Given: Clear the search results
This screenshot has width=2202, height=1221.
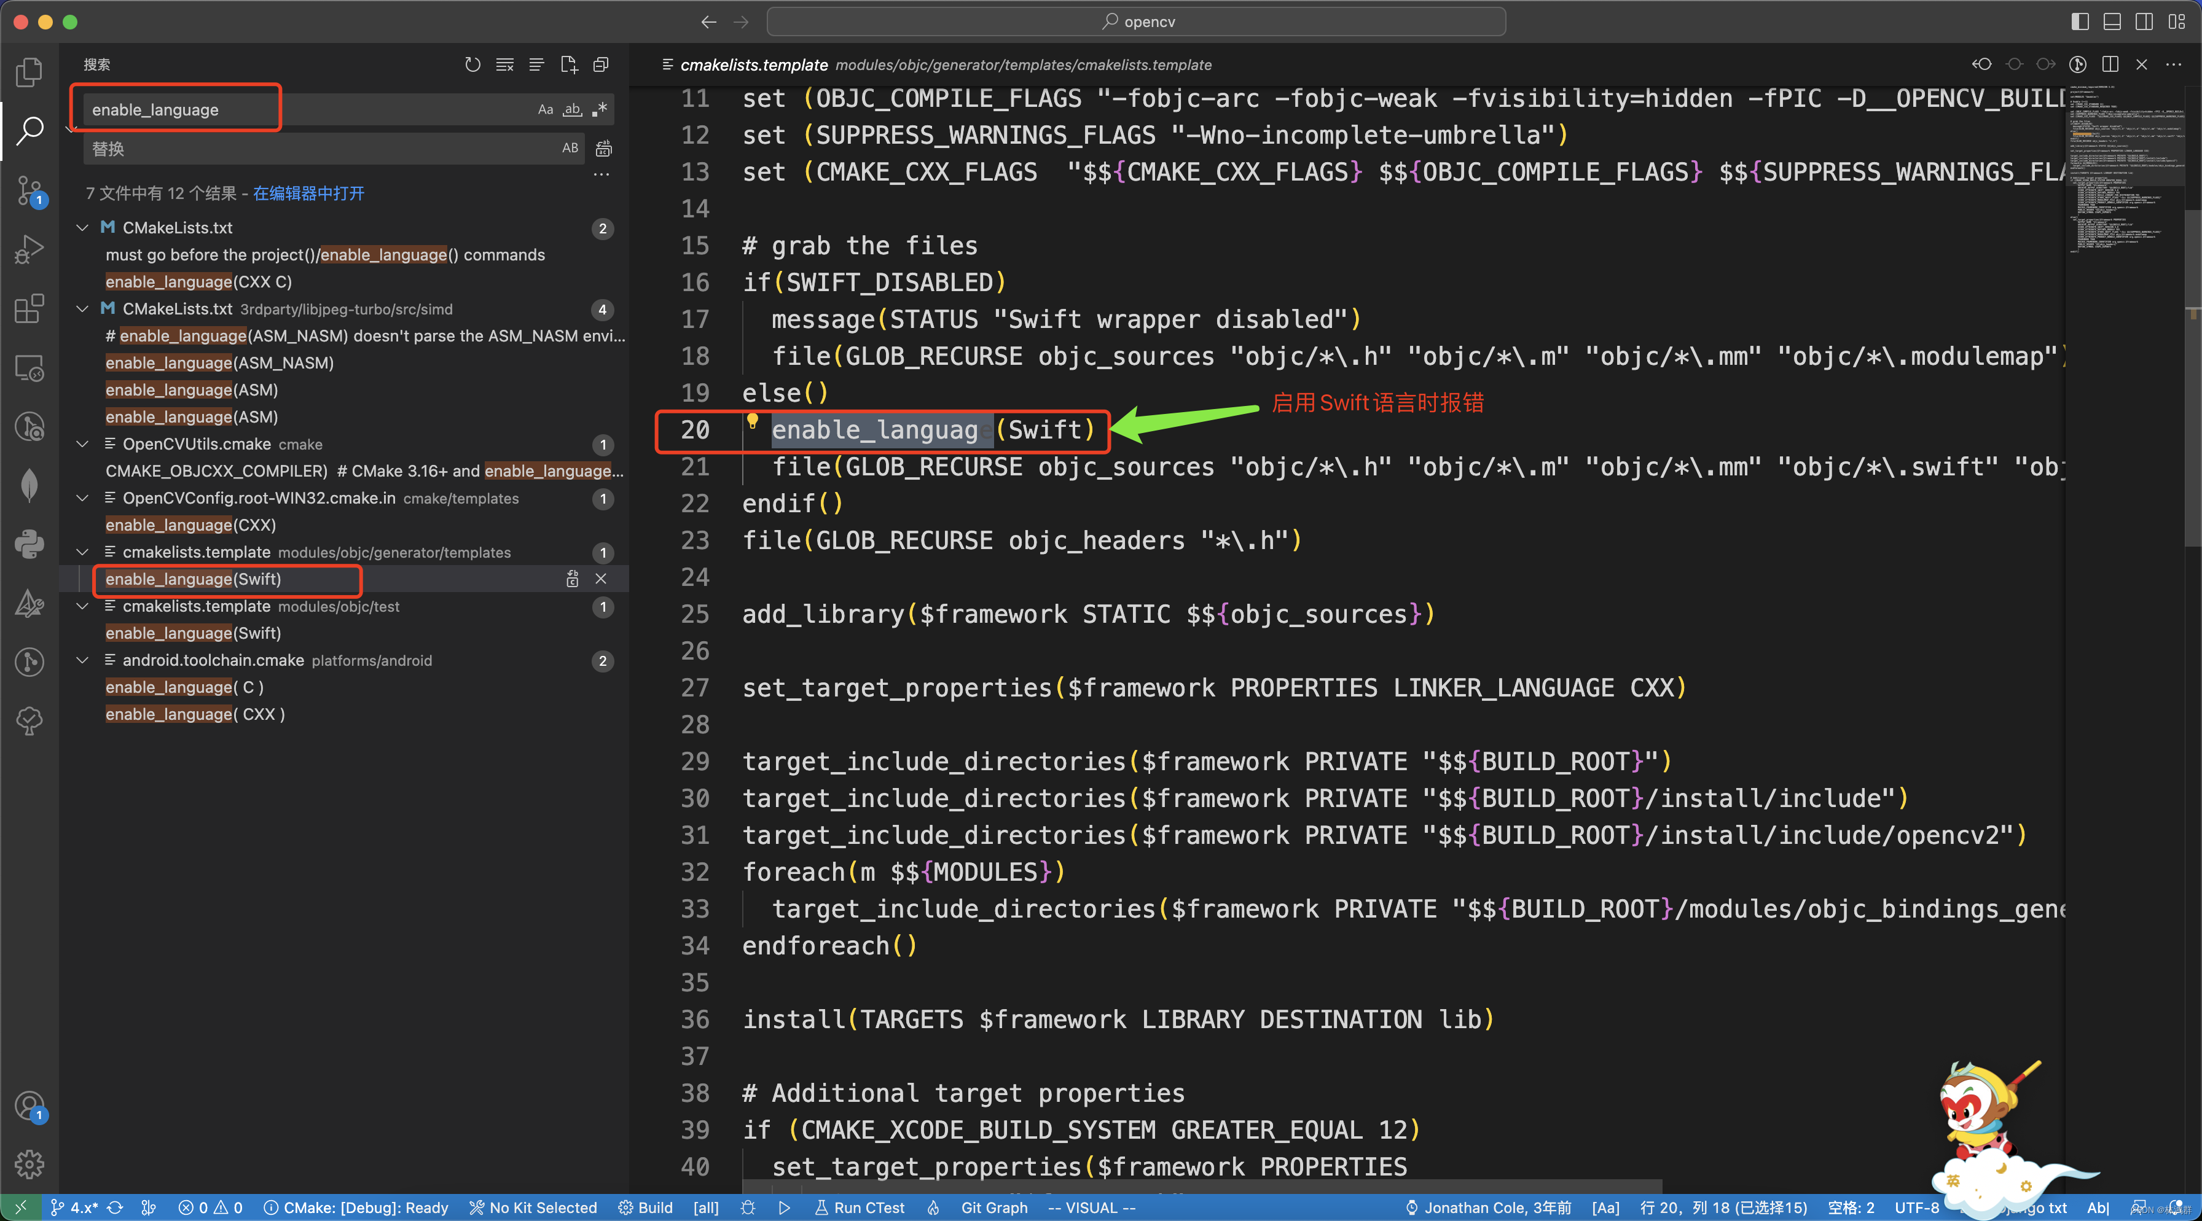Looking at the screenshot, I should click(x=504, y=65).
